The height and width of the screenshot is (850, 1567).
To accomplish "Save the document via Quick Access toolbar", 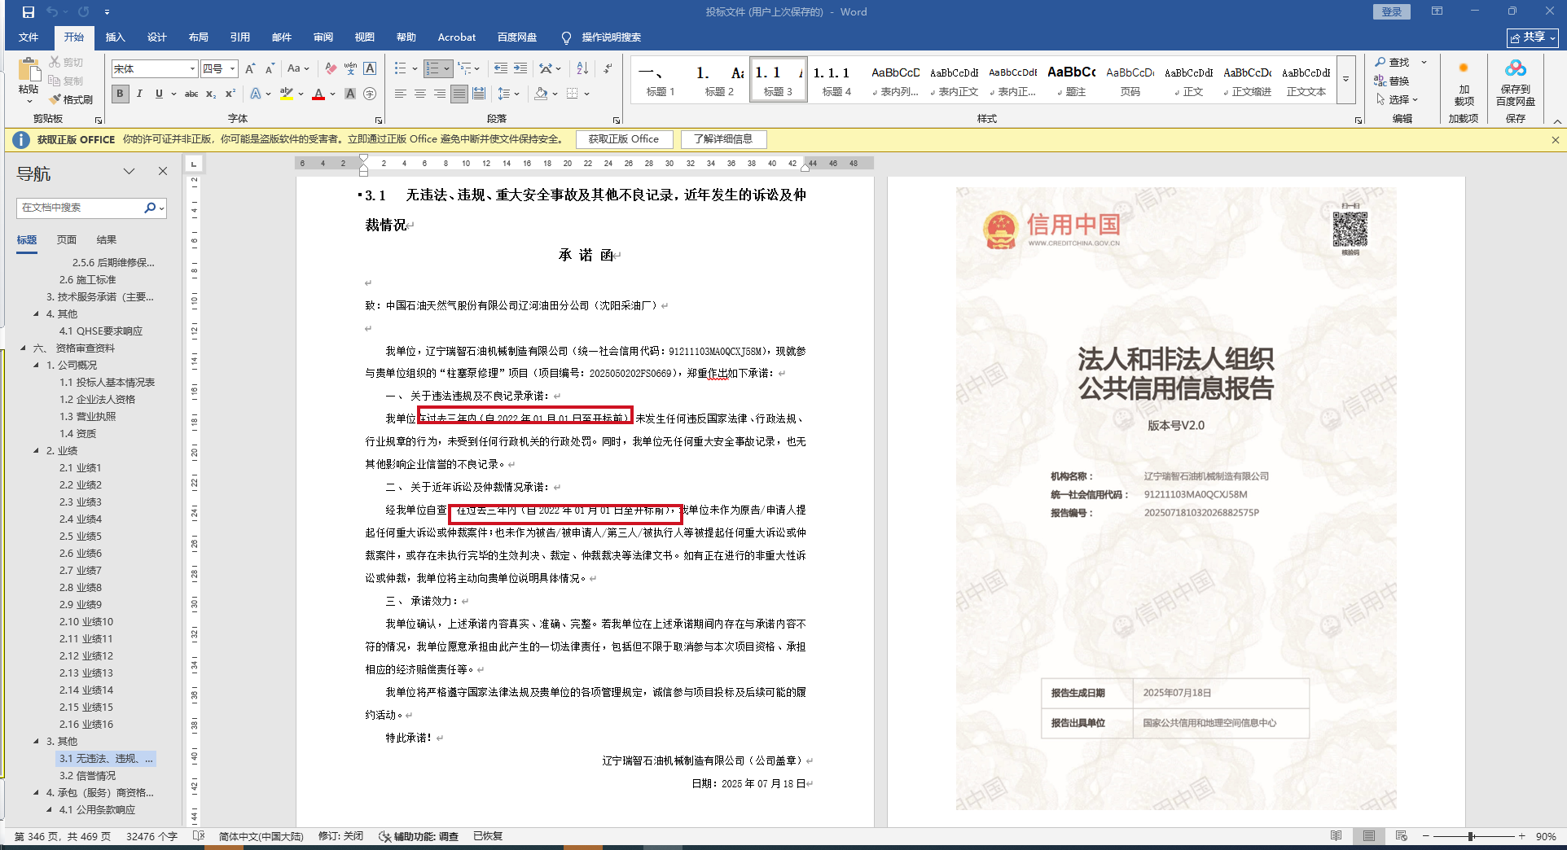I will point(29,12).
